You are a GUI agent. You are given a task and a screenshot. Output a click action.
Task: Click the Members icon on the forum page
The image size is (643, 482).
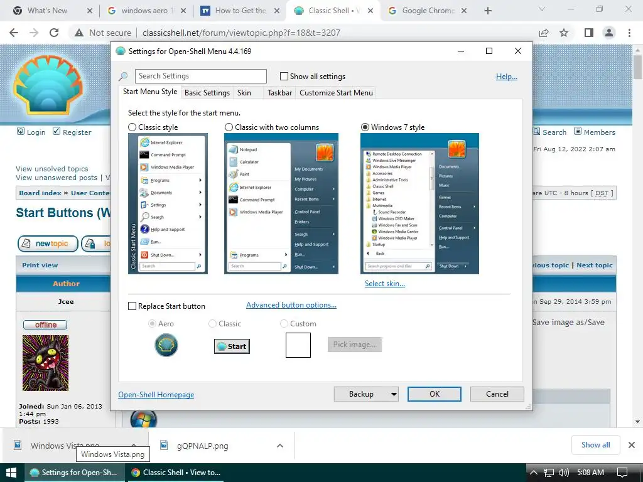point(578,132)
